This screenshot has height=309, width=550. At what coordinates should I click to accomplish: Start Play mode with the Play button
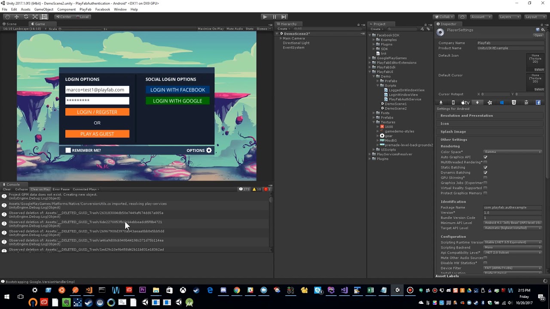(x=265, y=17)
